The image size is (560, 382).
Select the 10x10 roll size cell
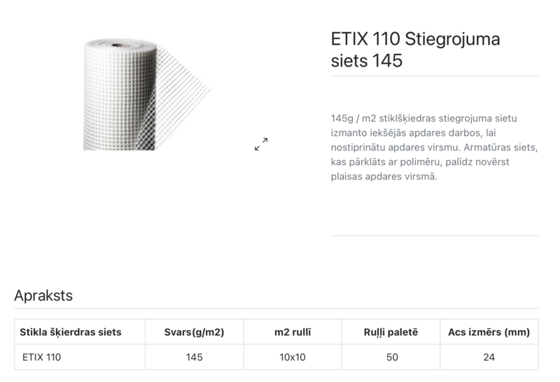click(x=293, y=357)
